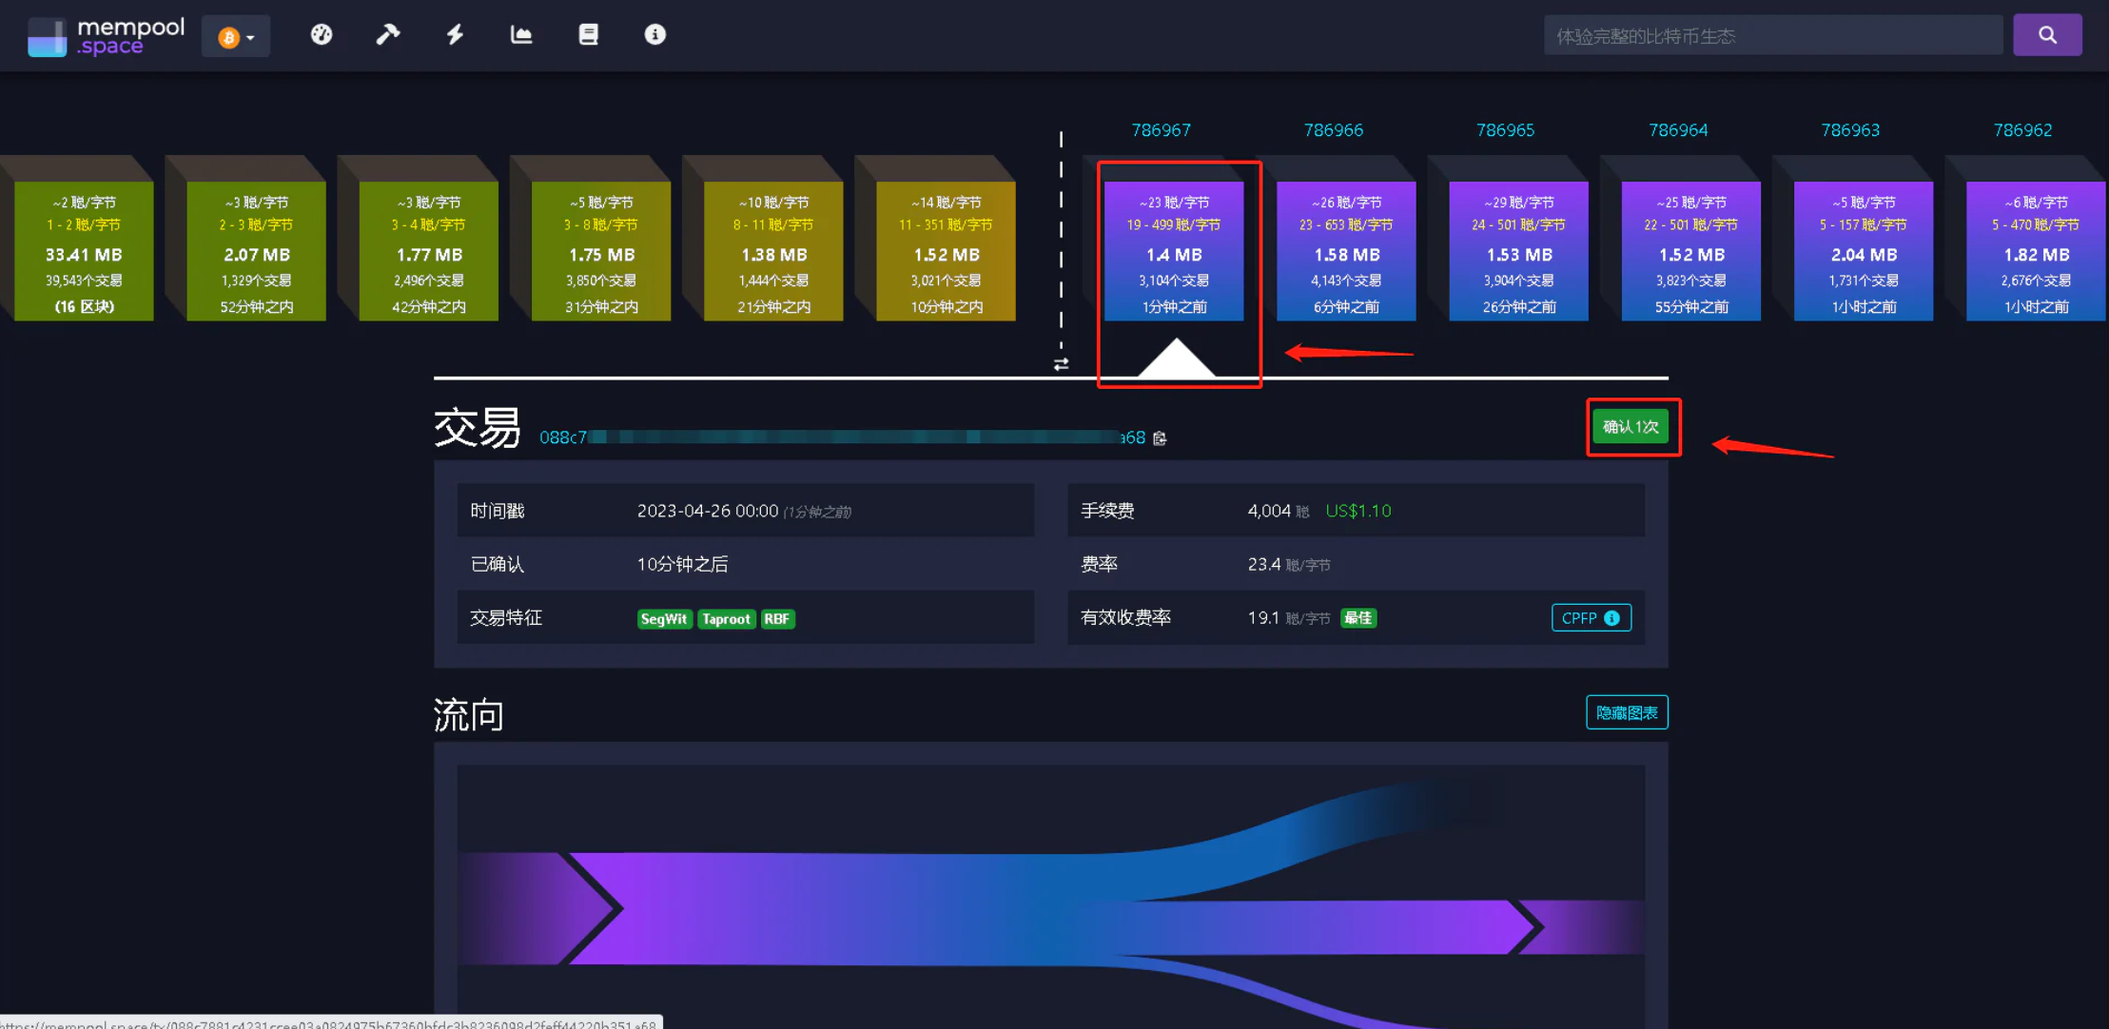Select pending block ~14 聪/字节 1.52 MB
The width and height of the screenshot is (2109, 1029).
(946, 251)
